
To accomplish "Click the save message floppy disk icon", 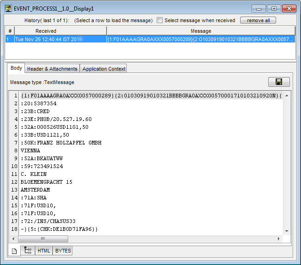I will (x=279, y=82).
